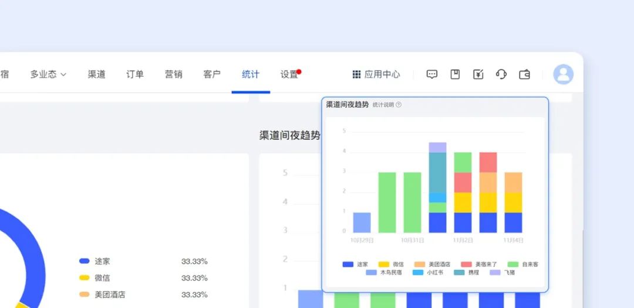Image resolution: width=634 pixels, height=308 pixels.
Task: Click the 木鸟民宿 bar above 10月29日
Action: click(x=362, y=223)
